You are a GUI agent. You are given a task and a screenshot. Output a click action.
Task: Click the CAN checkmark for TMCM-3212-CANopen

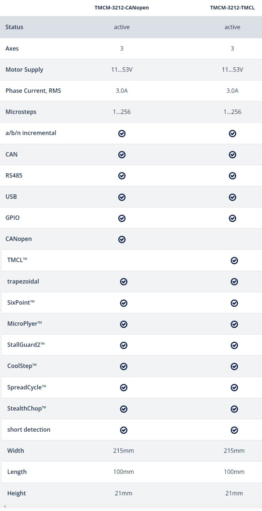(122, 155)
